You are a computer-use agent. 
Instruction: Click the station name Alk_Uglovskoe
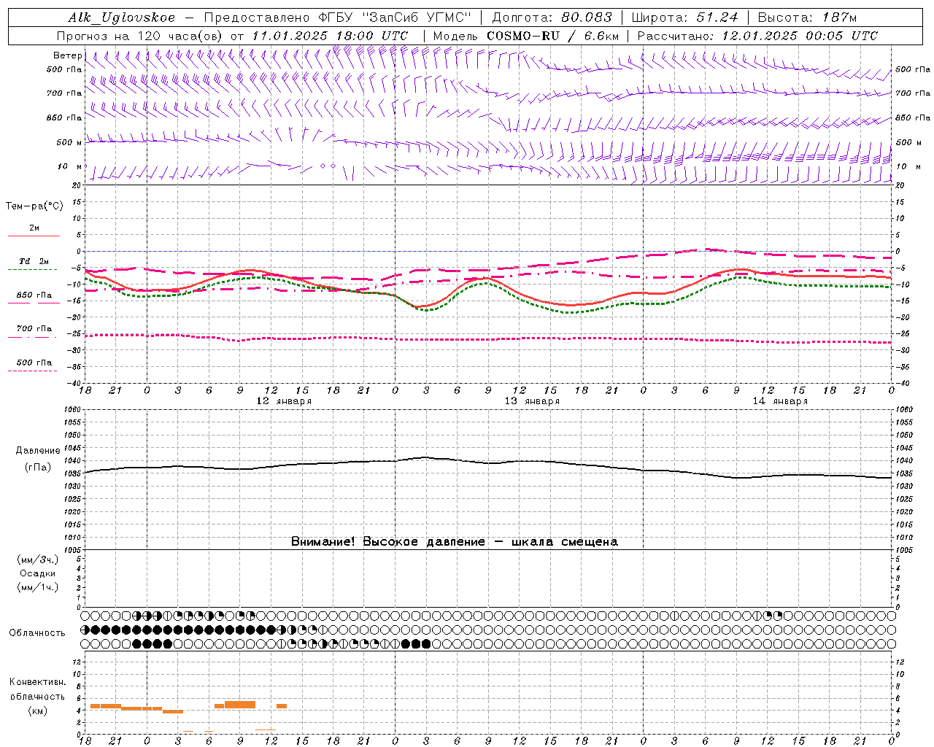122,18
